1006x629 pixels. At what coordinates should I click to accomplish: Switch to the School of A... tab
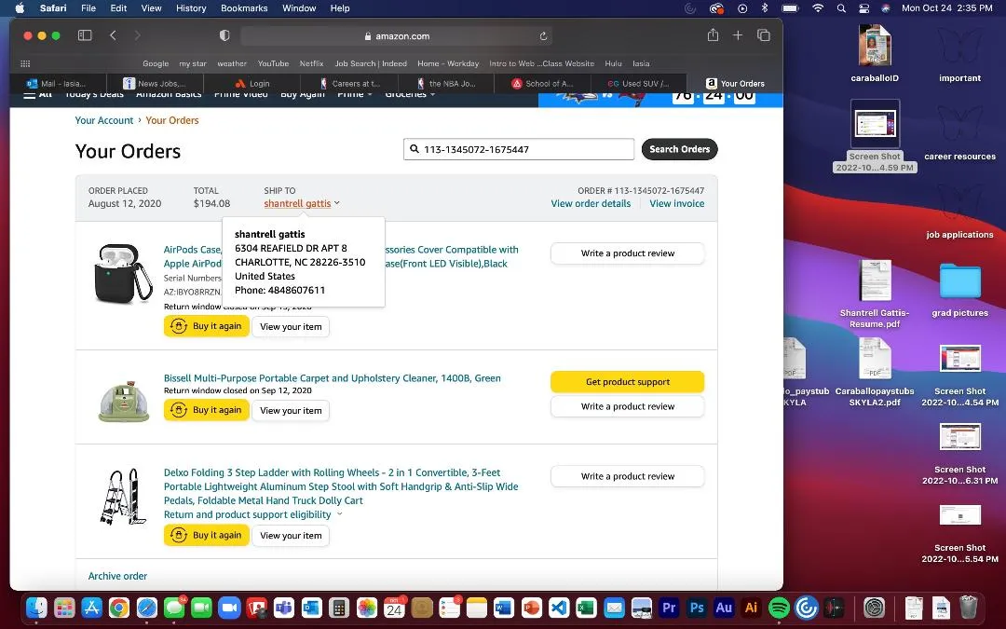543,84
